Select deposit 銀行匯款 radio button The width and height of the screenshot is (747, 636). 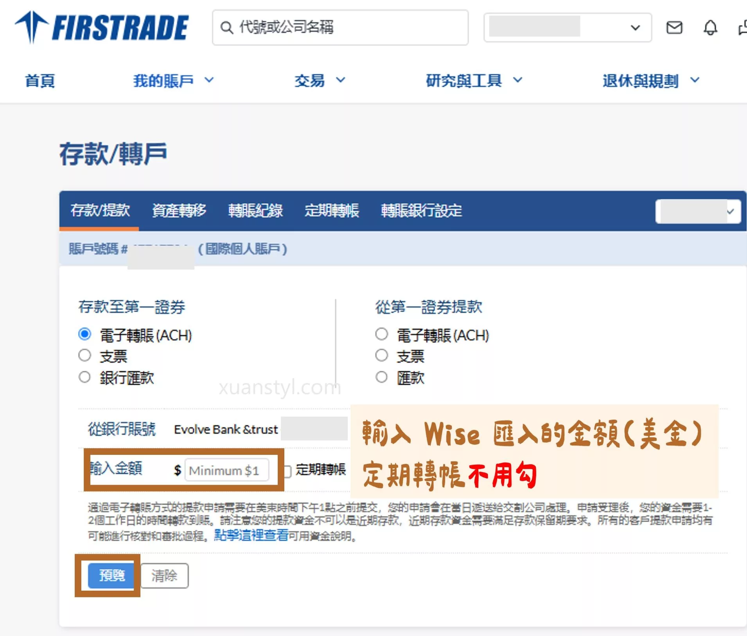click(84, 377)
